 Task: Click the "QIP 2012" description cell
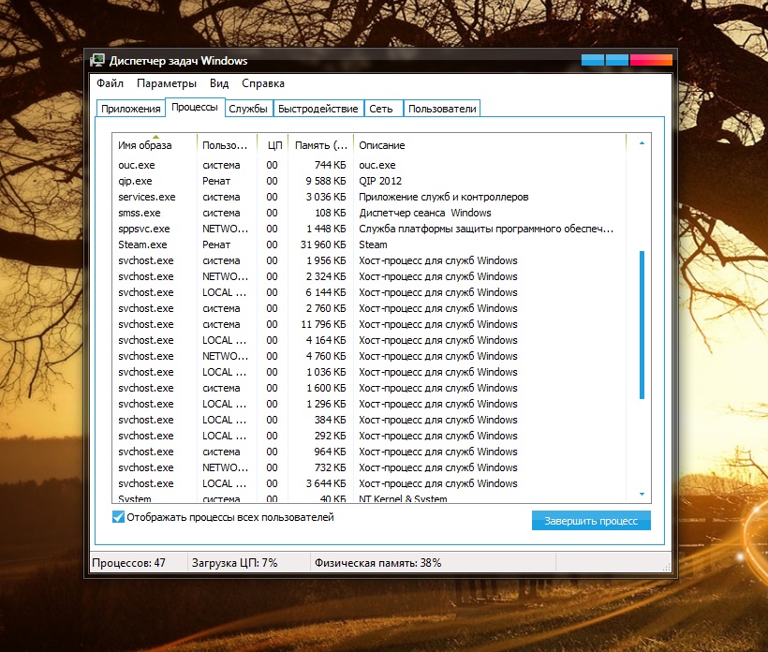[x=380, y=181]
